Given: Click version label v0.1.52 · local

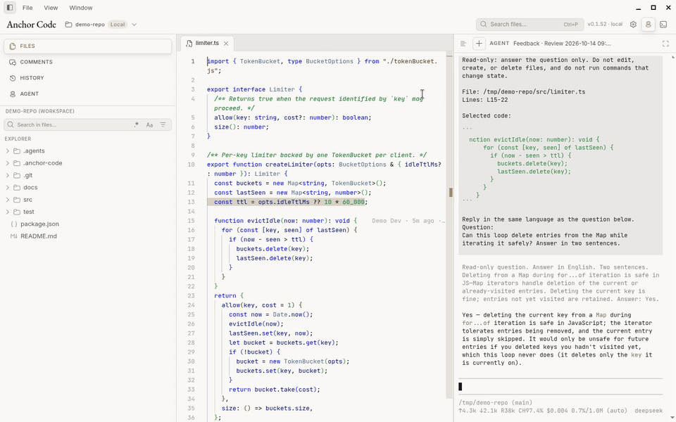Looking at the screenshot, I should tap(605, 25).
